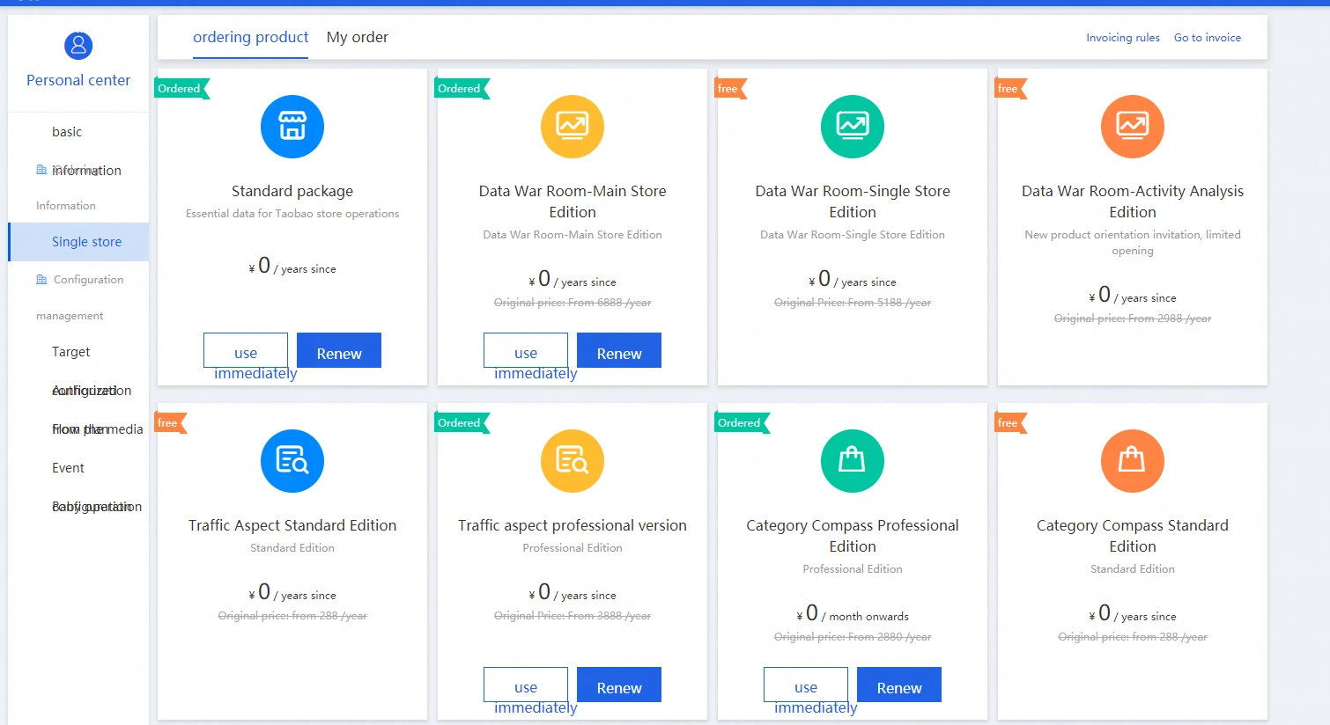Click the Traffic aspect professional version icon
This screenshot has width=1330, height=725.
tap(573, 461)
